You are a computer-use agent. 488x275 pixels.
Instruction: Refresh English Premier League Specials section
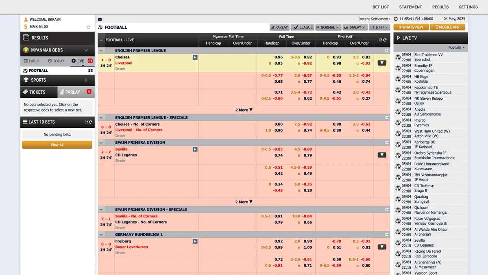pos(387,118)
